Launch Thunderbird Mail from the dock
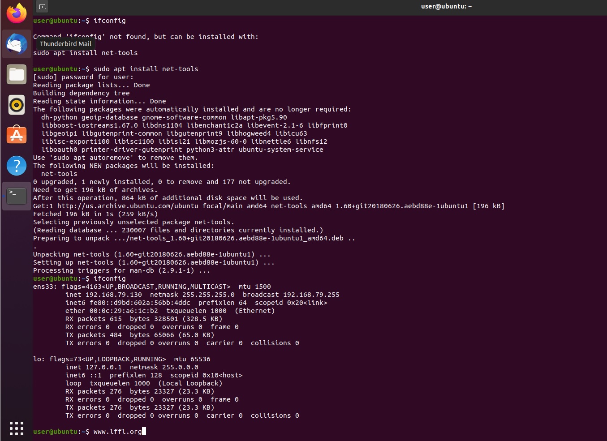Viewport: 607px width, 441px height. tap(16, 44)
